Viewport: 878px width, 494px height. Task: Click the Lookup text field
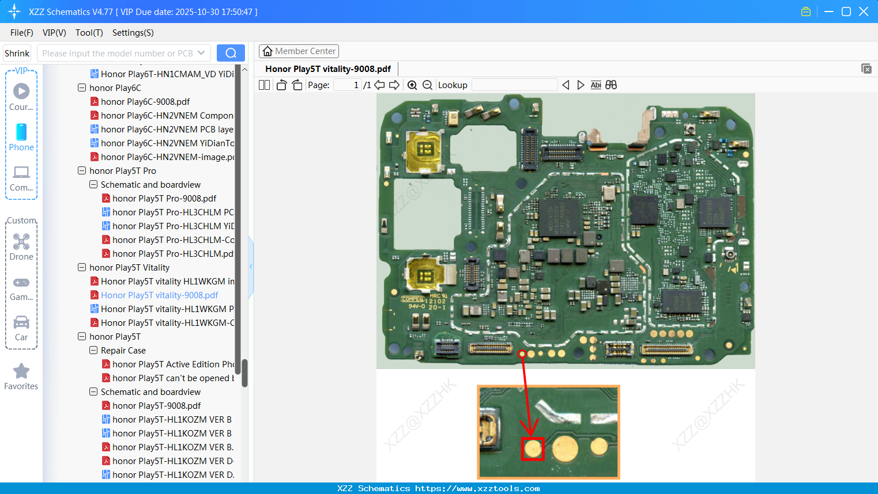tap(515, 85)
